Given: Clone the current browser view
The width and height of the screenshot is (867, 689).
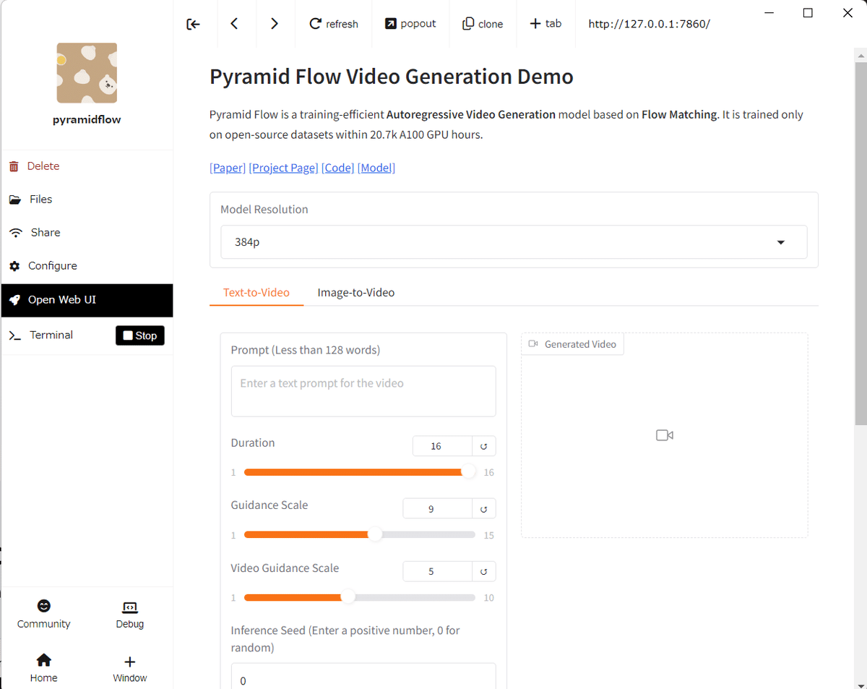Looking at the screenshot, I should point(483,24).
